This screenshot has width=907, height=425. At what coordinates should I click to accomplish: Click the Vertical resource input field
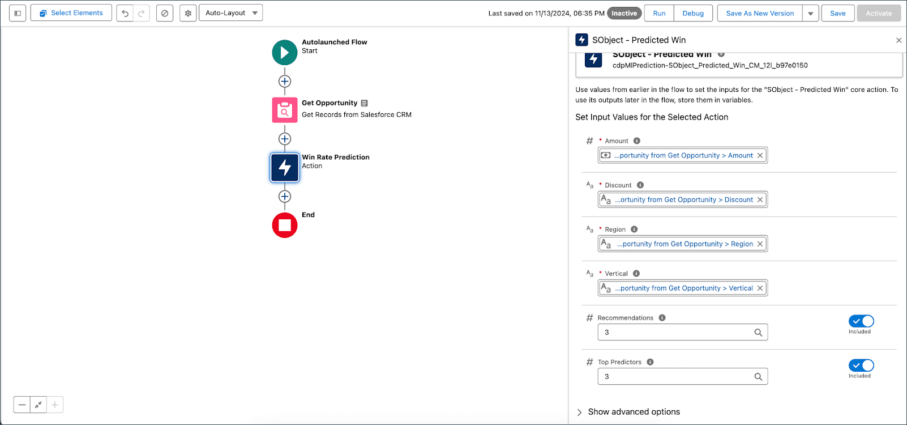click(x=683, y=288)
